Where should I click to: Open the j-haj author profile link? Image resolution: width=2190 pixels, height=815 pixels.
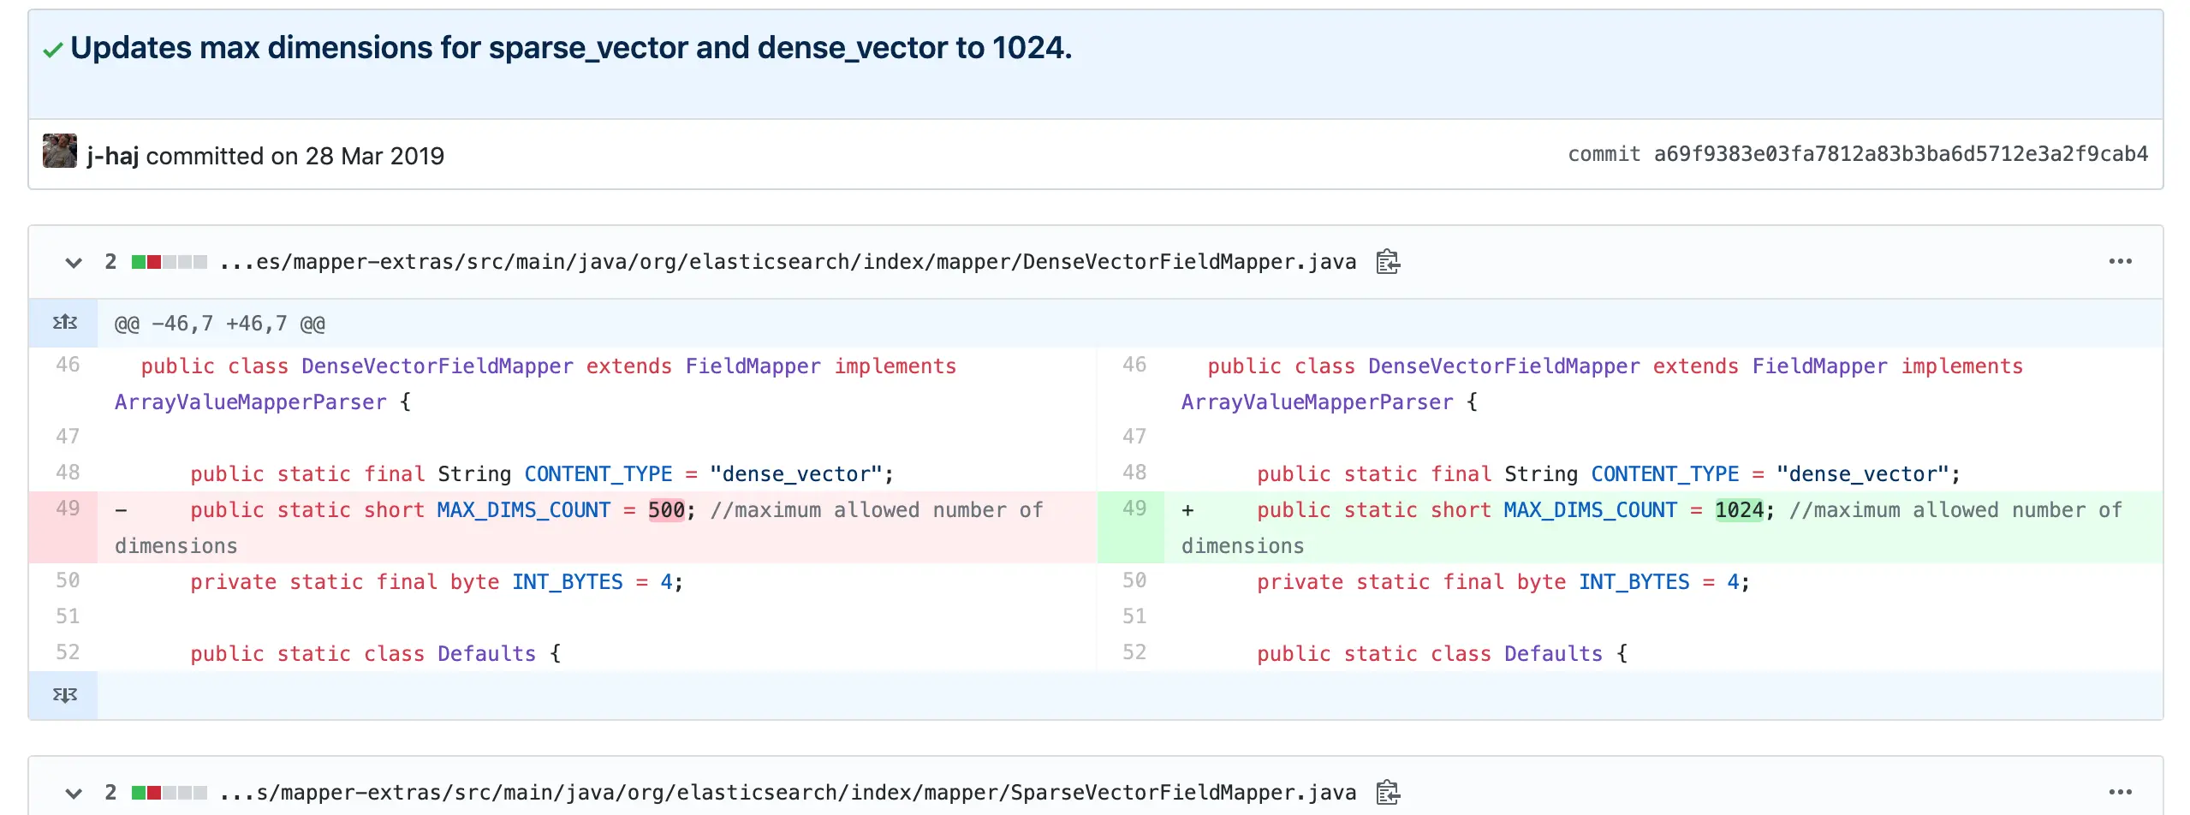click(112, 156)
